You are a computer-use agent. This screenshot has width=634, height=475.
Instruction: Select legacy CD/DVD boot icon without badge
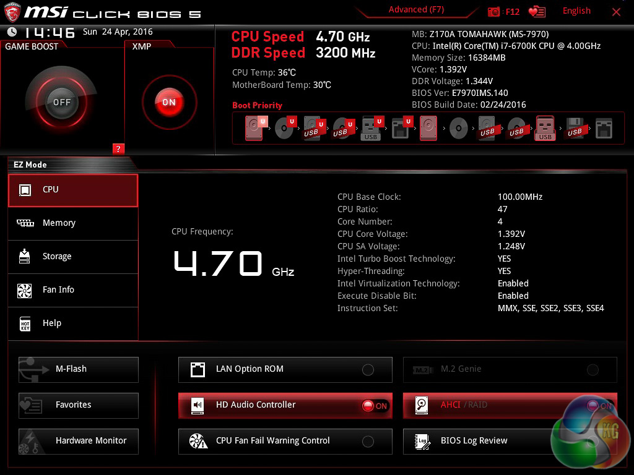pyautogui.click(x=459, y=129)
